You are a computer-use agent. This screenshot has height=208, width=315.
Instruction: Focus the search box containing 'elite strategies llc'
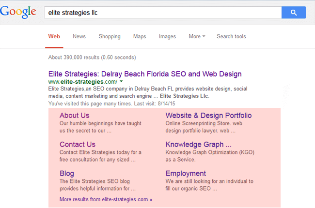(162, 13)
